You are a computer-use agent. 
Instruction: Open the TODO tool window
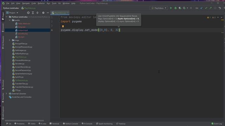click(32, 124)
